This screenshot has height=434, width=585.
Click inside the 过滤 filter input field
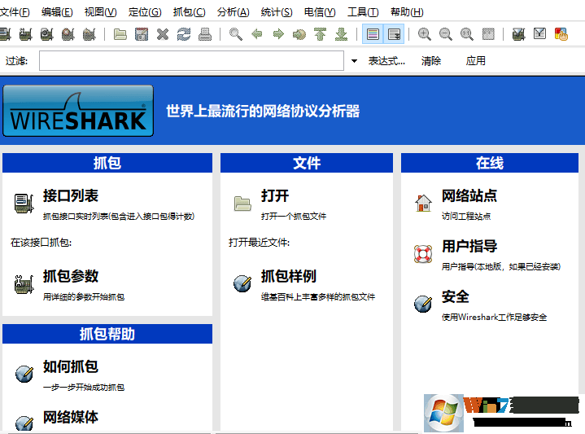coord(191,61)
